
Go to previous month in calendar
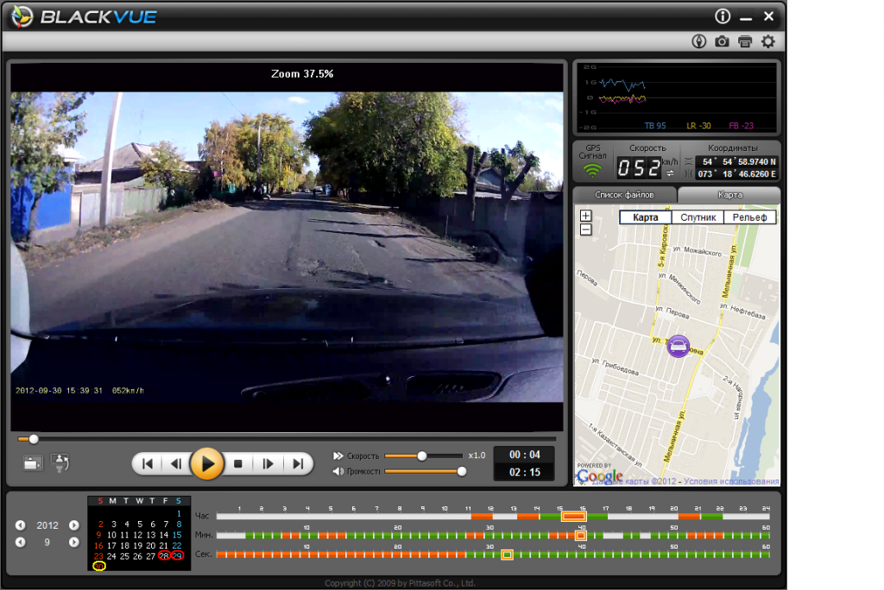[x=20, y=543]
